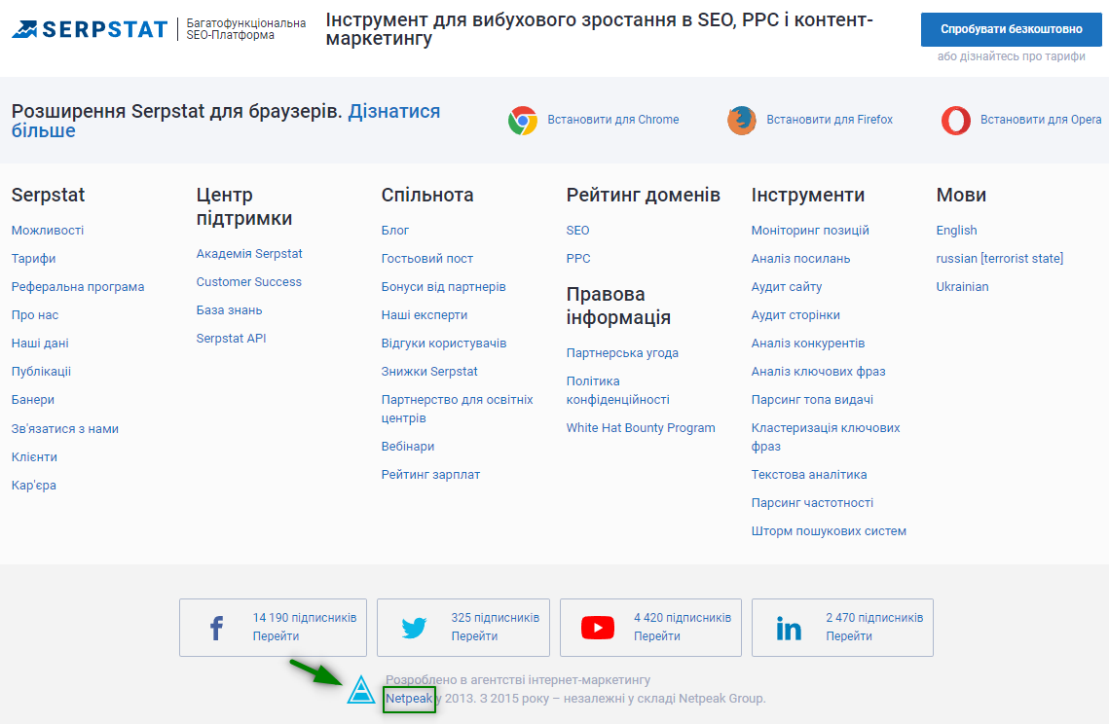Click the Firefox browser icon
1109x724 pixels.
742,121
